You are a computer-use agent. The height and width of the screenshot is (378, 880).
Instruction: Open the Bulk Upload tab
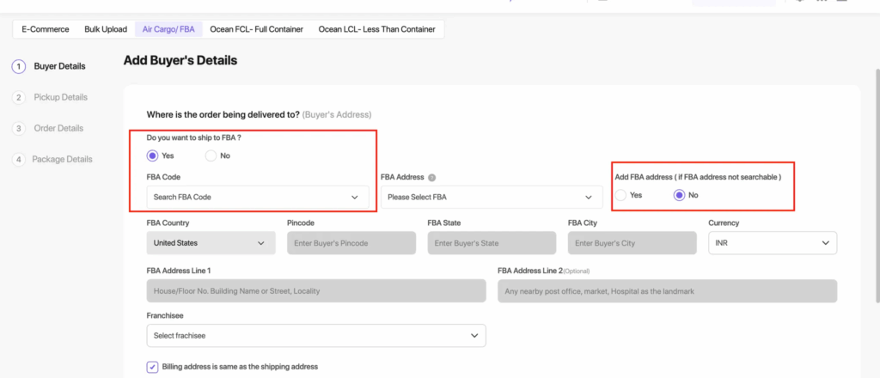pos(106,29)
